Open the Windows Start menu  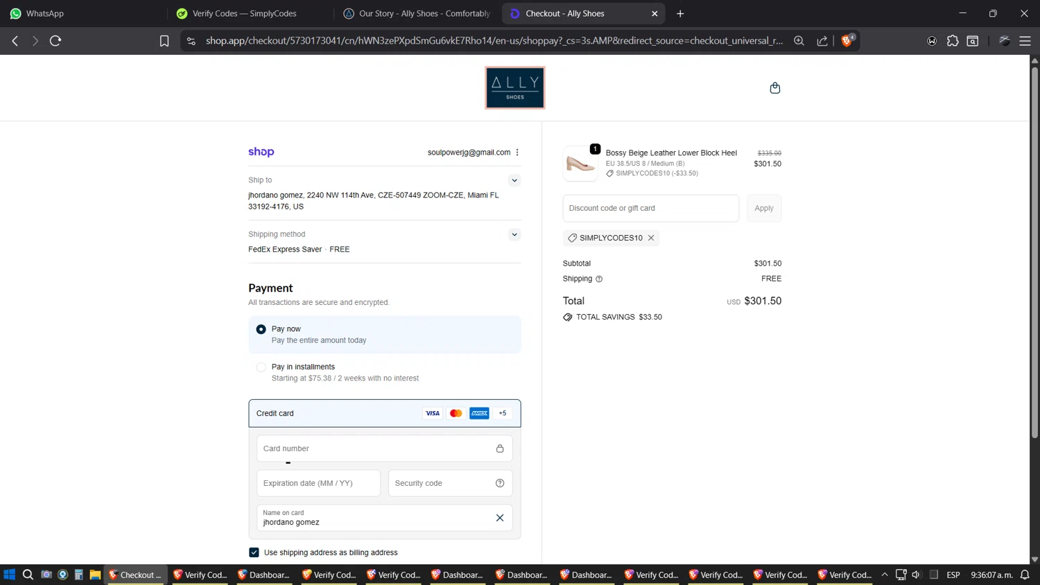(9, 575)
